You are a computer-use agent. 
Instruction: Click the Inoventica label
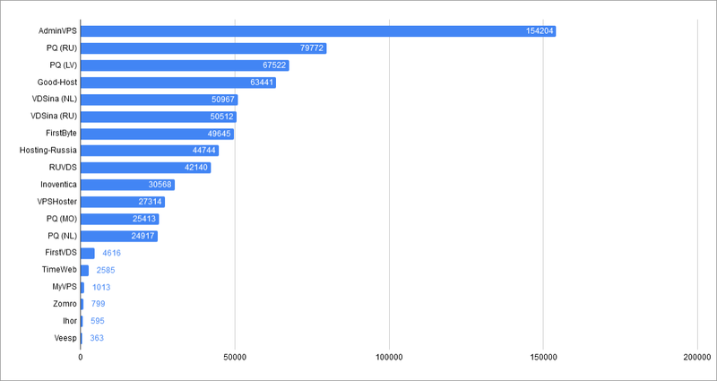click(x=58, y=185)
